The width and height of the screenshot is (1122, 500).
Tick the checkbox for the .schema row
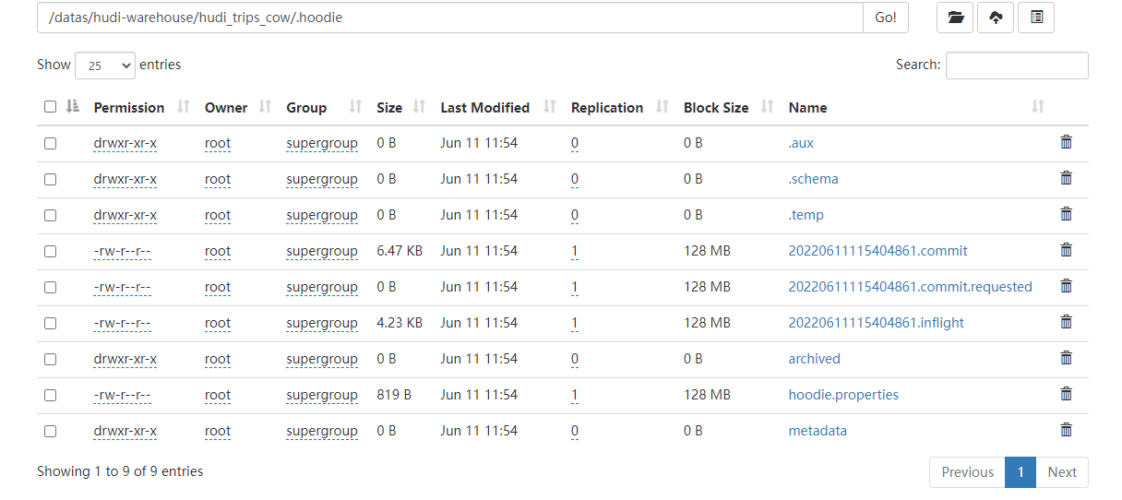(x=51, y=179)
